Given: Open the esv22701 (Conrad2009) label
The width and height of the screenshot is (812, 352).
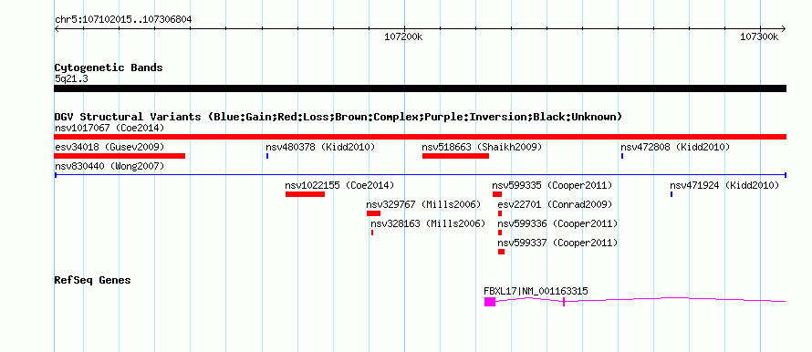Looking at the screenshot, I should point(555,204).
